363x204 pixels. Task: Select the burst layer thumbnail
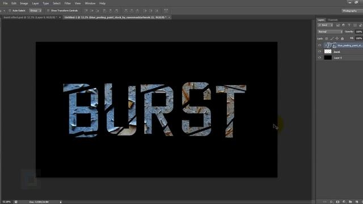pos(328,52)
